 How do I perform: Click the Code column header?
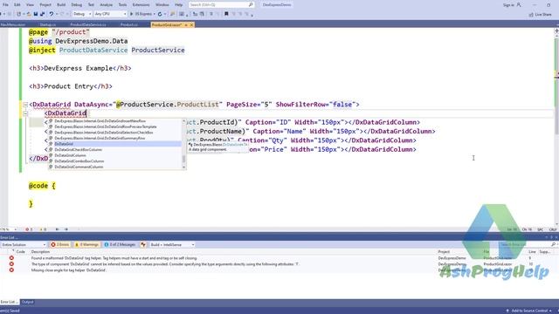tap(21, 252)
